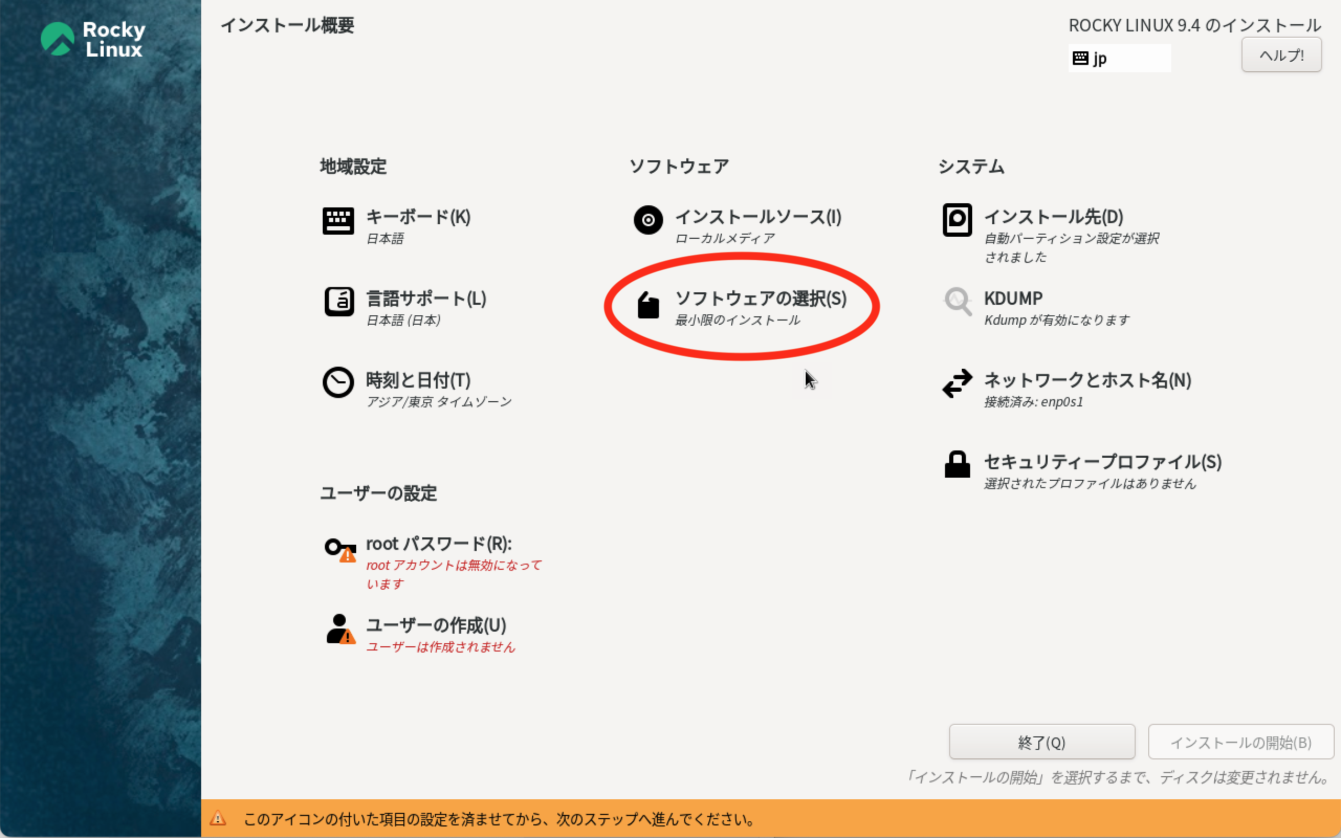This screenshot has width=1341, height=838.
Task: Open ユーザーの作成(U) settings
Action: coord(436,625)
